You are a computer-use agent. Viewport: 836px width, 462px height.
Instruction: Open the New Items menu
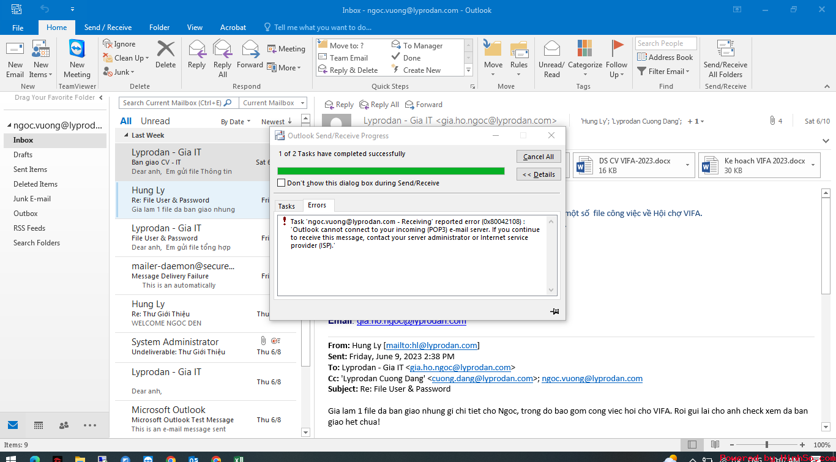41,60
